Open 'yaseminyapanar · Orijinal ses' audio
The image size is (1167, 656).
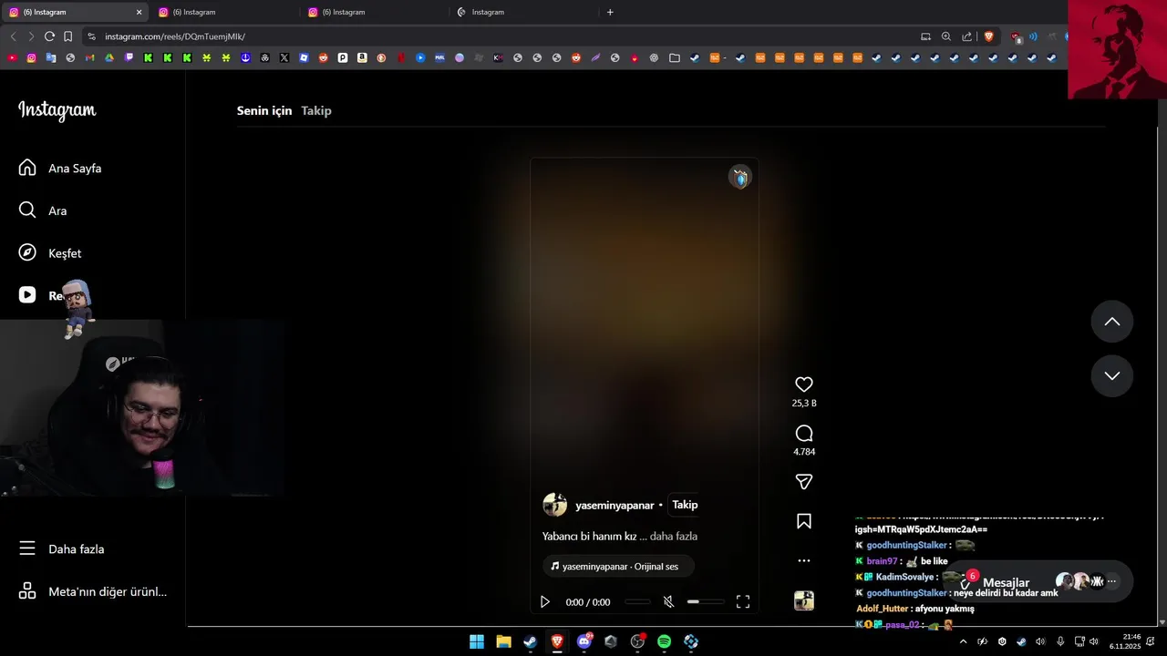point(618,566)
